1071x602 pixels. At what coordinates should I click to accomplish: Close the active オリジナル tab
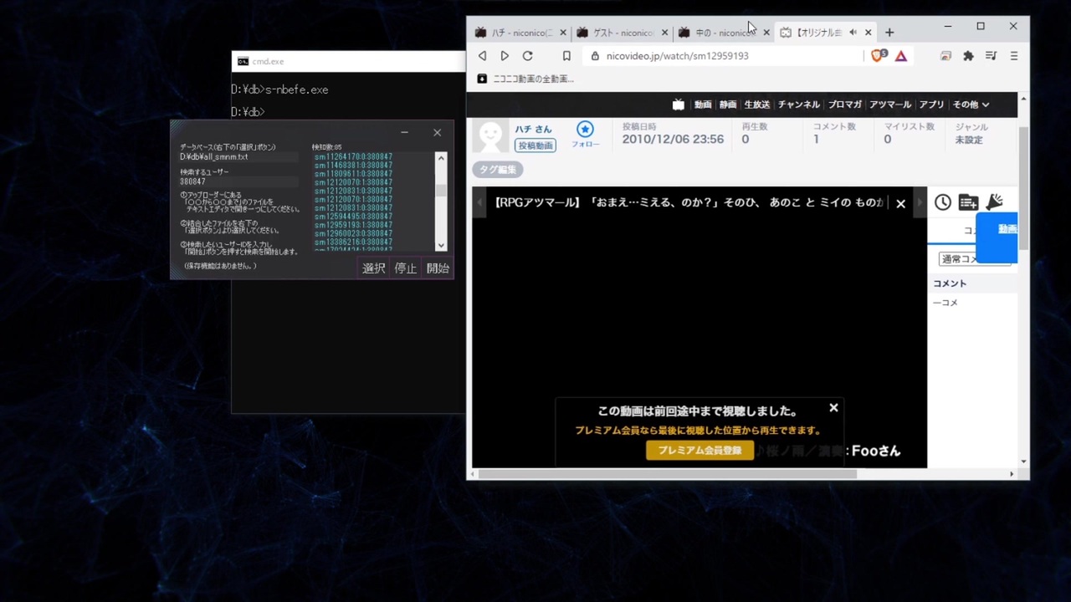point(868,33)
